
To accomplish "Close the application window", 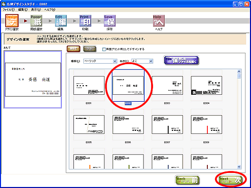I will tap(247, 4).
